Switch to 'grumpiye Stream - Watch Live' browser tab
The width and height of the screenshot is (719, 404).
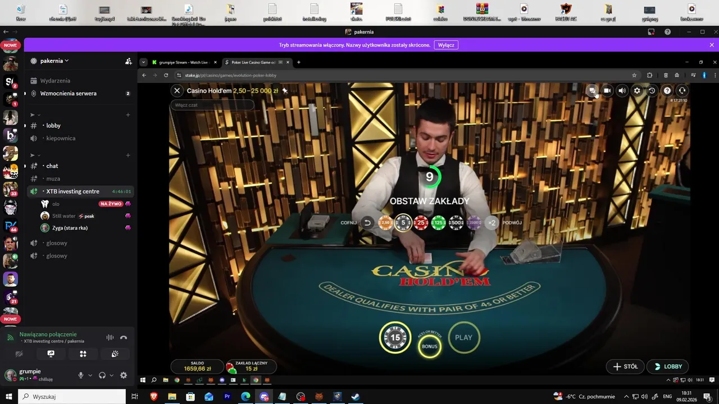184,62
